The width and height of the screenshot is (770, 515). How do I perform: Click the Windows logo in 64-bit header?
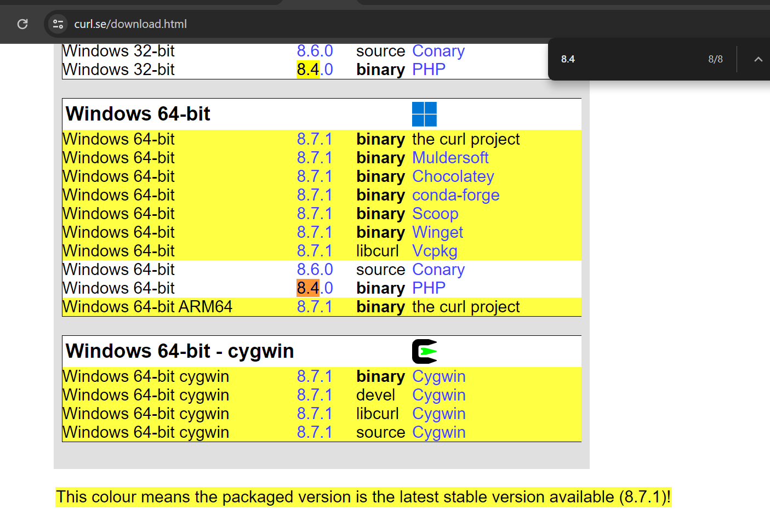(424, 114)
